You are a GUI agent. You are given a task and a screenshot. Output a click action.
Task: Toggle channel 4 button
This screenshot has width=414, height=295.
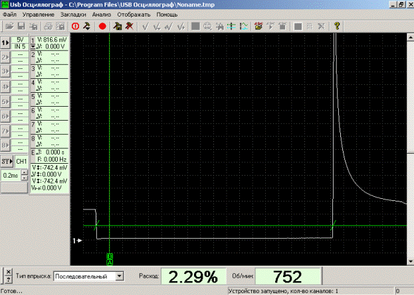[5, 86]
